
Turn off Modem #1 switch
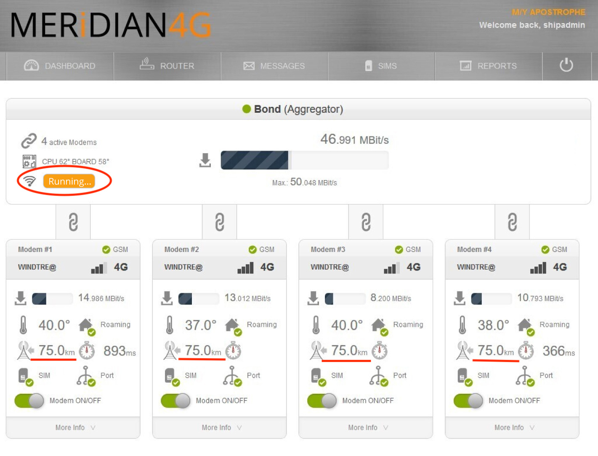(x=29, y=401)
